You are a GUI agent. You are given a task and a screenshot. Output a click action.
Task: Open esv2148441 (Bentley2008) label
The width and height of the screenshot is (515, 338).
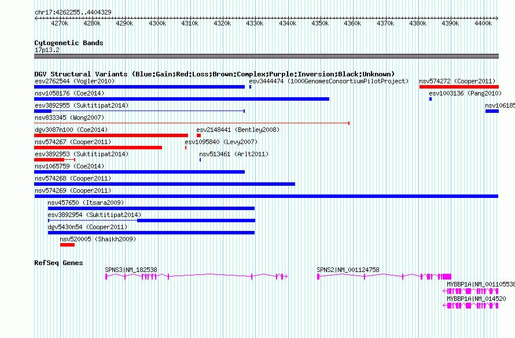click(238, 130)
